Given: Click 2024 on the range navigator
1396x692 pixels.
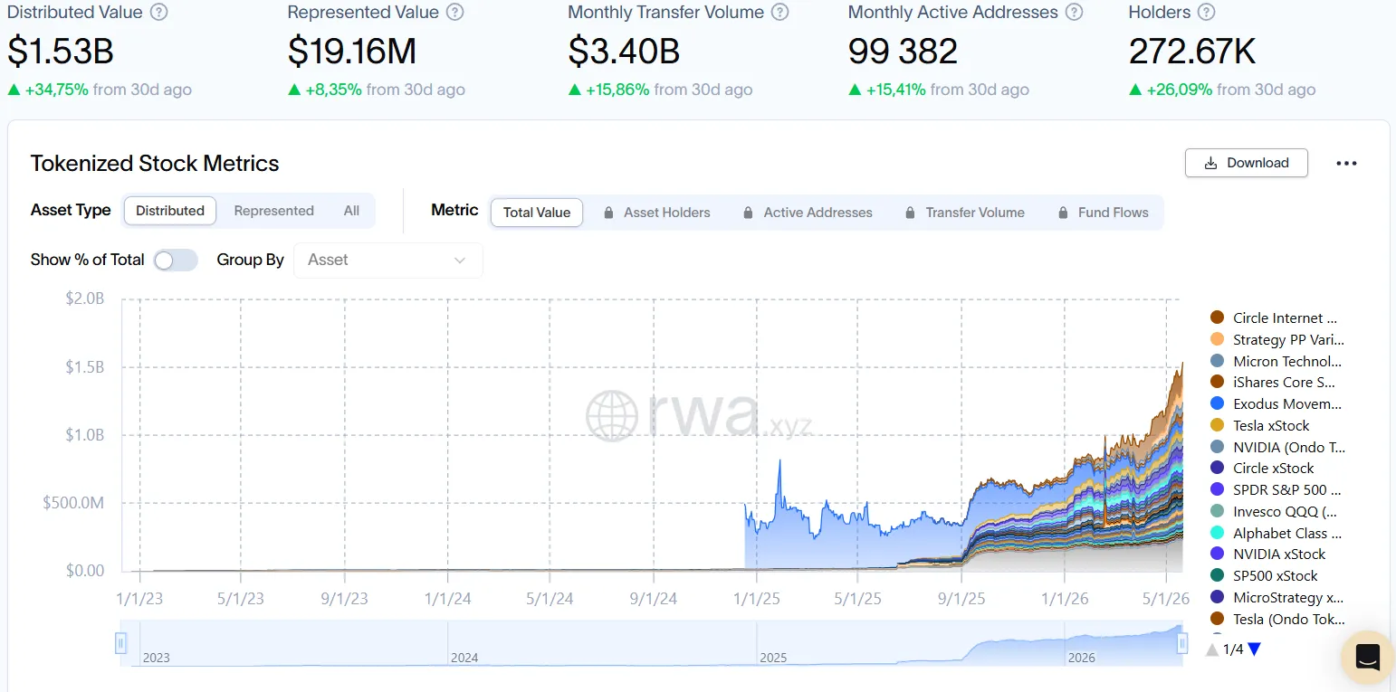Looking at the screenshot, I should pos(464,658).
